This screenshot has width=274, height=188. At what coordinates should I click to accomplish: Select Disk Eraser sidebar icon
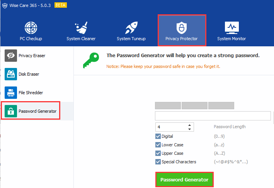pos(11,74)
